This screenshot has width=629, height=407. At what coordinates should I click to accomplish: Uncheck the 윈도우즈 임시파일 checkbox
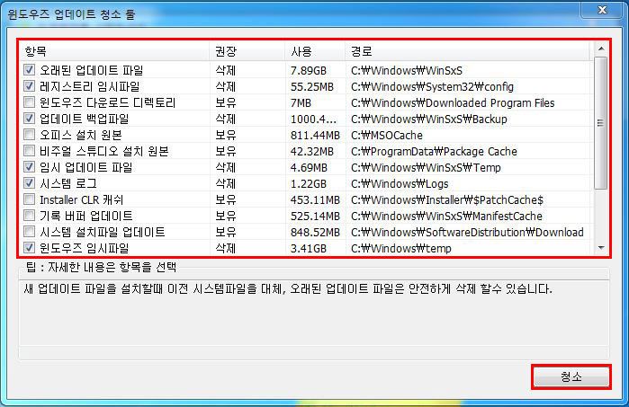(x=29, y=248)
